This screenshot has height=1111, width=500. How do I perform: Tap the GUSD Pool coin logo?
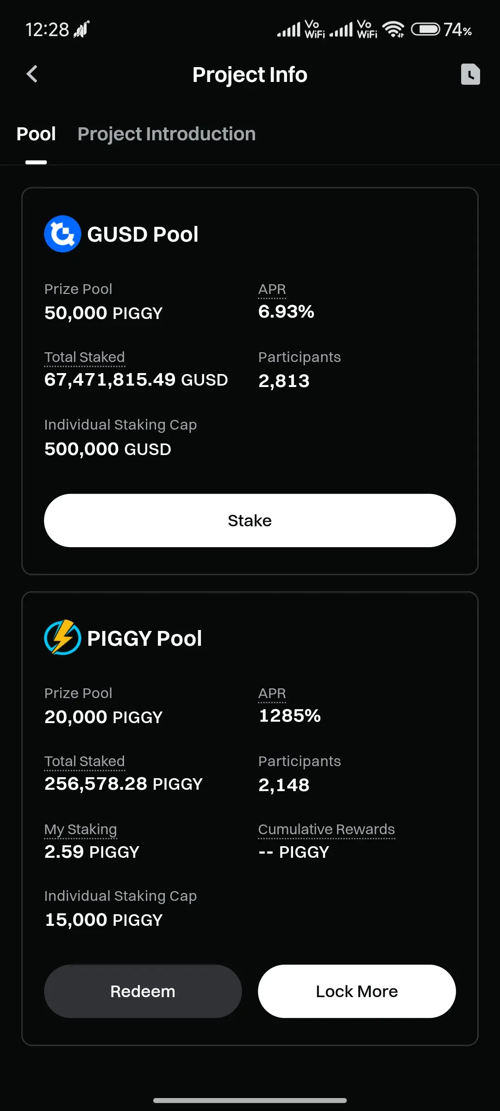(62, 234)
